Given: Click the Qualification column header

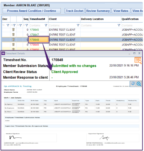Looking at the screenshot, I should [130, 19].
